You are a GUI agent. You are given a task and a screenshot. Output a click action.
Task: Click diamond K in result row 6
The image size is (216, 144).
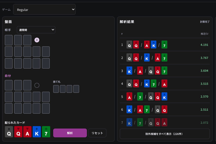coord(129,109)
